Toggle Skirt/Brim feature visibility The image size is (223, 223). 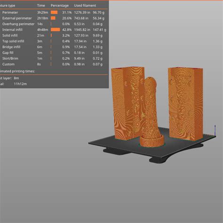(x=54, y=58)
